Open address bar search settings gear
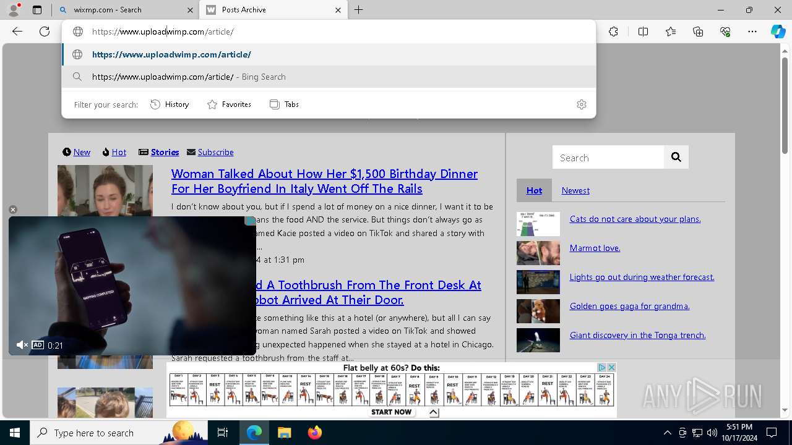 (x=581, y=104)
